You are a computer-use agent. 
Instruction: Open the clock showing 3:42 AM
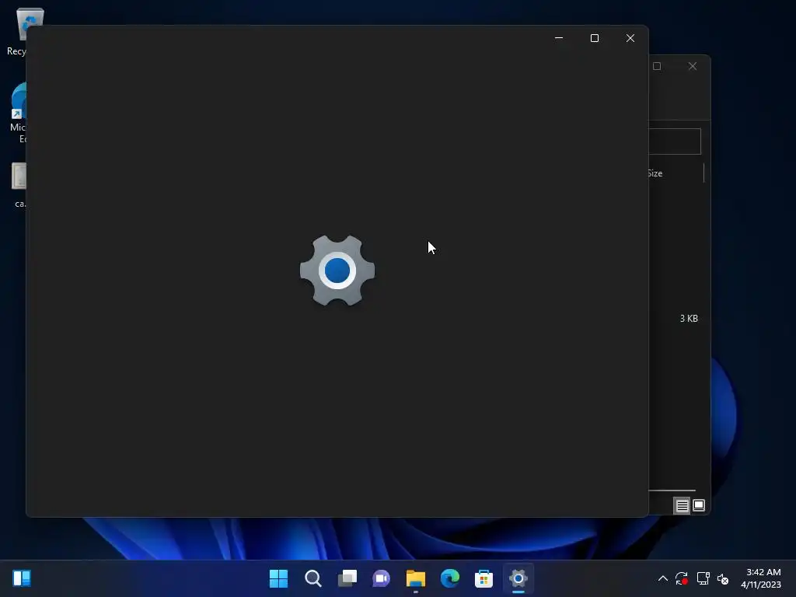pyautogui.click(x=760, y=578)
